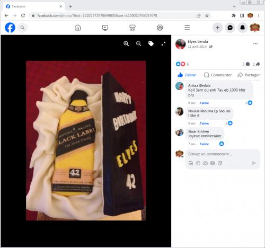The height and width of the screenshot is (248, 265).
Task: Open post options three-dot menu
Action: coord(255,43)
